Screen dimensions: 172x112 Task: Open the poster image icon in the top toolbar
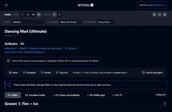[x=154, y=15]
